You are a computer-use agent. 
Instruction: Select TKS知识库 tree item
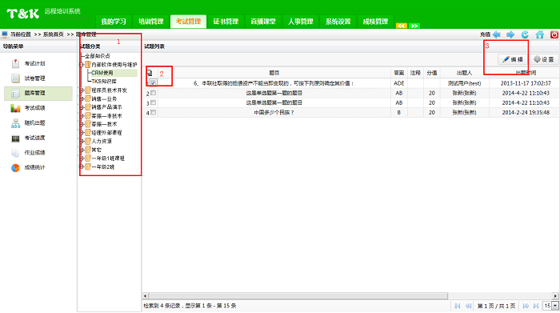[x=104, y=82]
